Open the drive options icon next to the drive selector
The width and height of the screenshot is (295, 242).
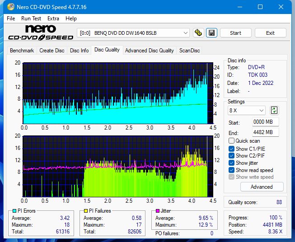[198, 33]
